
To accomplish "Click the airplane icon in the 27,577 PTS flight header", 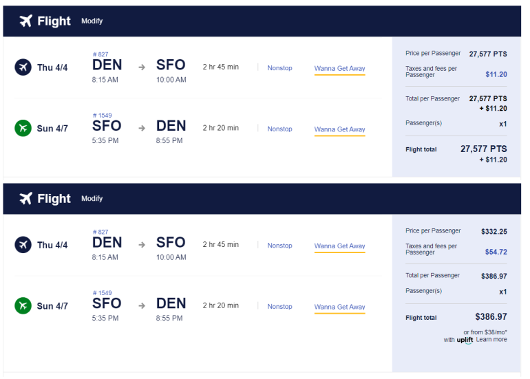I will (26, 21).
